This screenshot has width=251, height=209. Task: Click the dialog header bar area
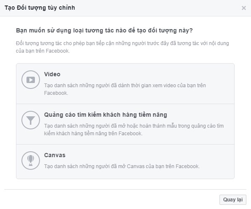click(125, 8)
